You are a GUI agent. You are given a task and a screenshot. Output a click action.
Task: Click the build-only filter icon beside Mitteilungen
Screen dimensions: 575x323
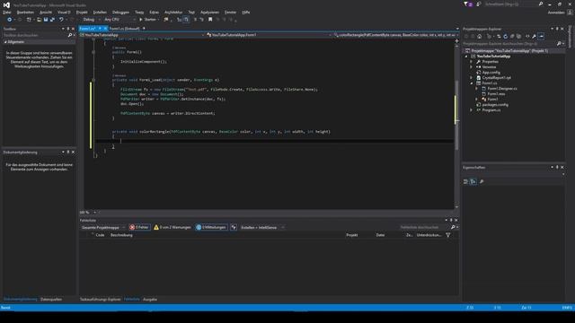[x=234, y=227]
